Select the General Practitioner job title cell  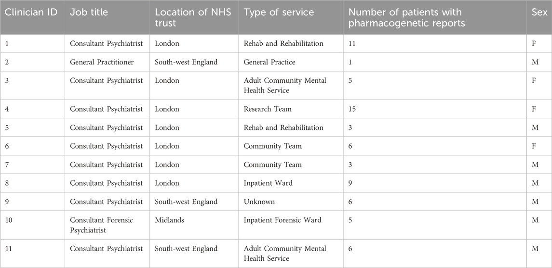tap(102, 62)
